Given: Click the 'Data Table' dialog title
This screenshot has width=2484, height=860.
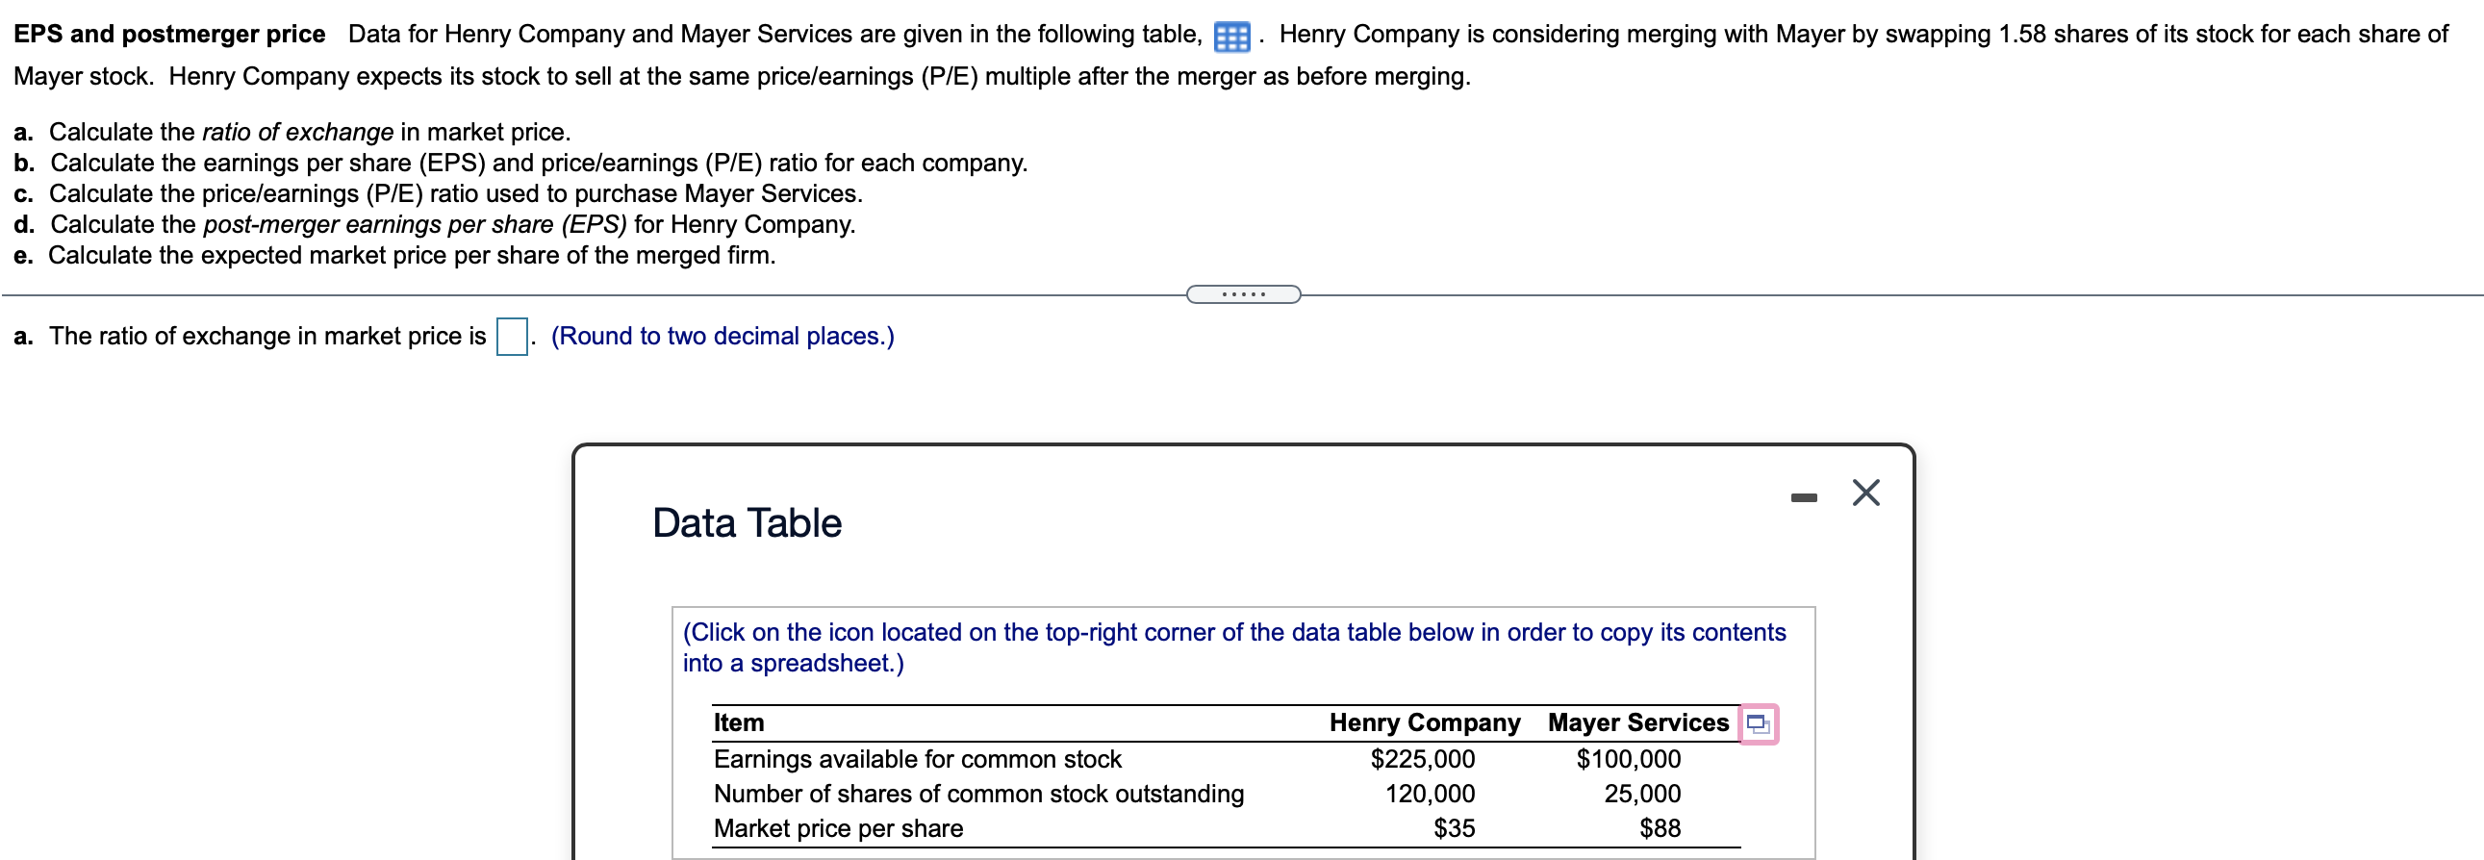Looking at the screenshot, I should coord(747,521).
